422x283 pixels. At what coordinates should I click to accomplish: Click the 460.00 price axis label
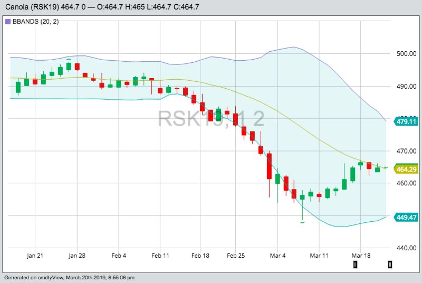click(x=406, y=183)
